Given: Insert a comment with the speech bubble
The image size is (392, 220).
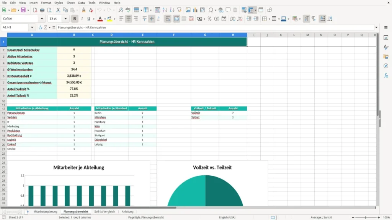Looking at the screenshot, I should (x=228, y=10).
